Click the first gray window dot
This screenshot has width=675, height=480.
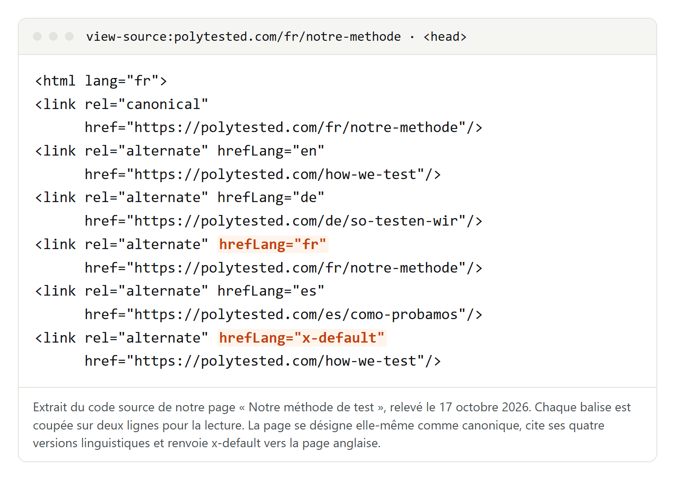click(x=37, y=36)
